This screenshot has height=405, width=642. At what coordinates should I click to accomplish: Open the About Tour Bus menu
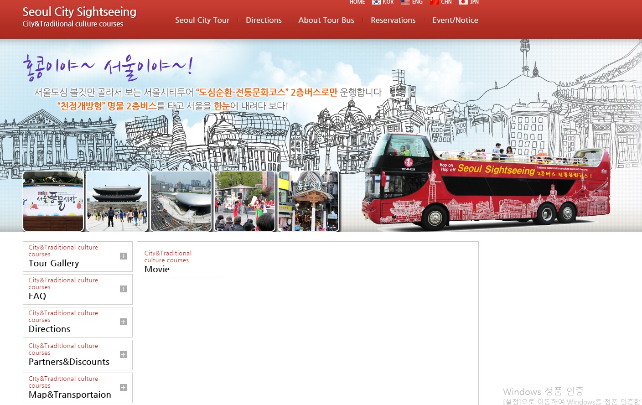326,20
